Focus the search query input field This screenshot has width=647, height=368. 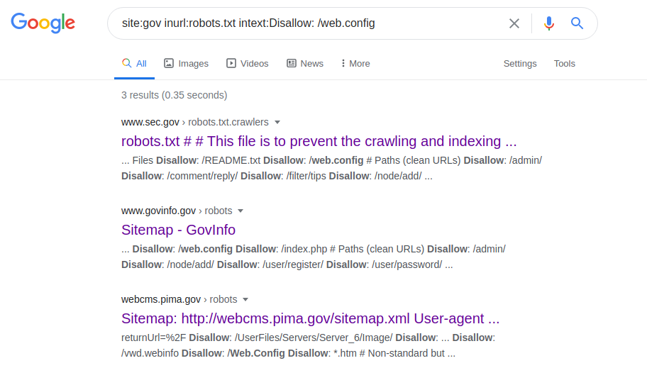(309, 23)
